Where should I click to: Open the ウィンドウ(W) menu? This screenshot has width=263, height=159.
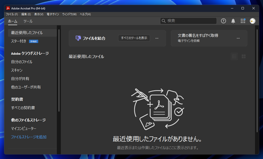click(x=69, y=14)
